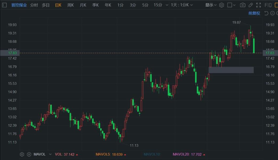Open MAVOL indicator settings gear
The width and height of the screenshot is (278, 160).
(22, 154)
